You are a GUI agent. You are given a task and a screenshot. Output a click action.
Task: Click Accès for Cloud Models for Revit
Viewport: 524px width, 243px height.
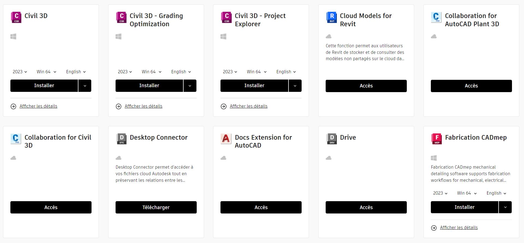pyautogui.click(x=366, y=86)
